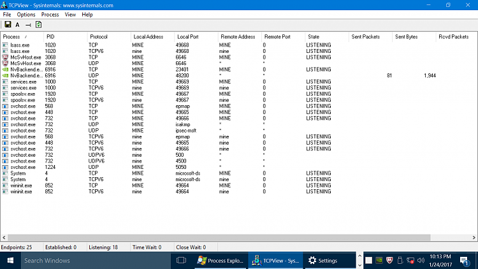Open the View menu
Screen dimensions: 478x269
[70, 15]
